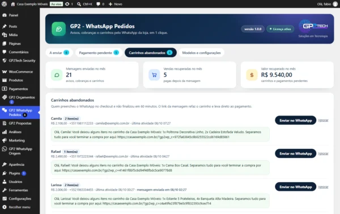Image resolution: width=340 pixels, height=214 pixels.
Task: Click the R$ 9.540,00 value
Action: click(277, 75)
